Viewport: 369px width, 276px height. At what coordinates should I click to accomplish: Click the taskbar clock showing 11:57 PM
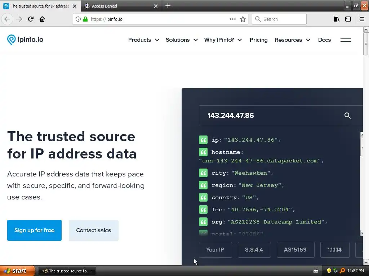coord(356,271)
